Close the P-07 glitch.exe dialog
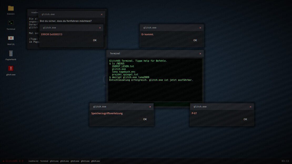This screenshot has height=164, width=292. point(250,107)
